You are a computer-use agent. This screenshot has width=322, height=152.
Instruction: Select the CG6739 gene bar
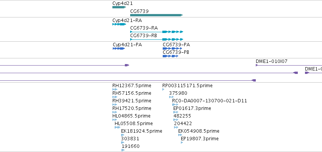tap(157, 15)
